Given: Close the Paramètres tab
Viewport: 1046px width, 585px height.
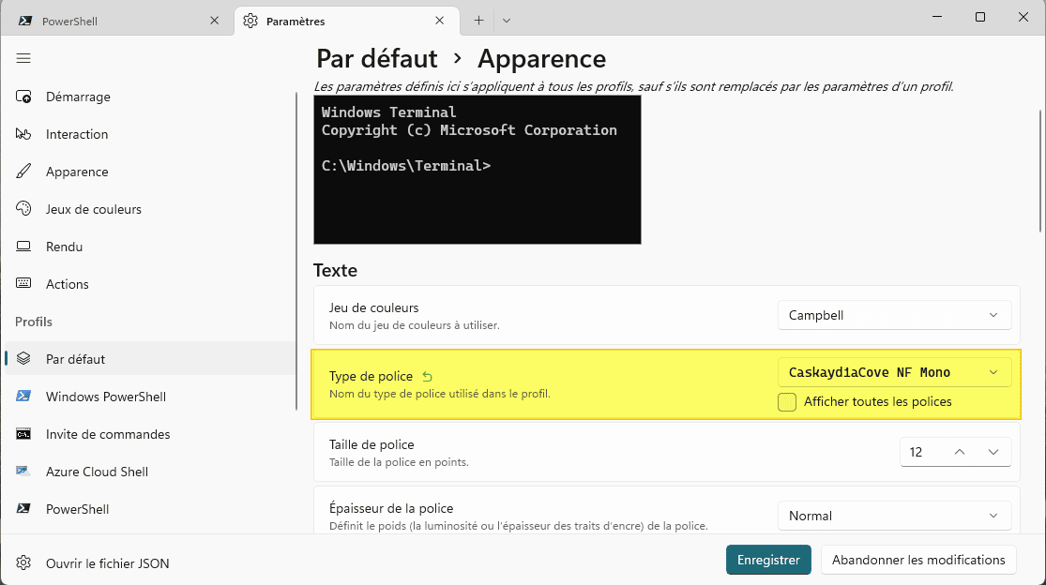Looking at the screenshot, I should click(440, 21).
